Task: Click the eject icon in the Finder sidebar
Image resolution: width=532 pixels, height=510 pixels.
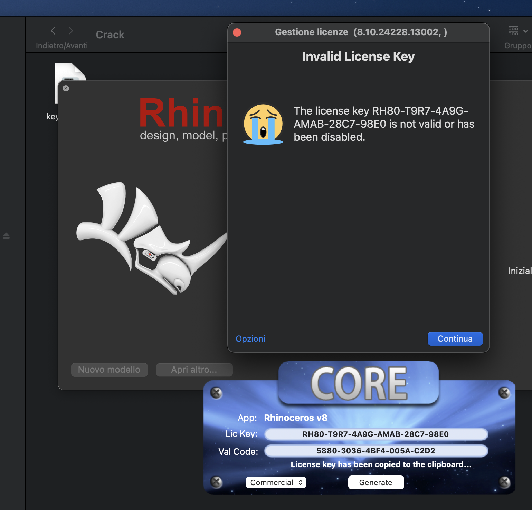Action: point(6,236)
